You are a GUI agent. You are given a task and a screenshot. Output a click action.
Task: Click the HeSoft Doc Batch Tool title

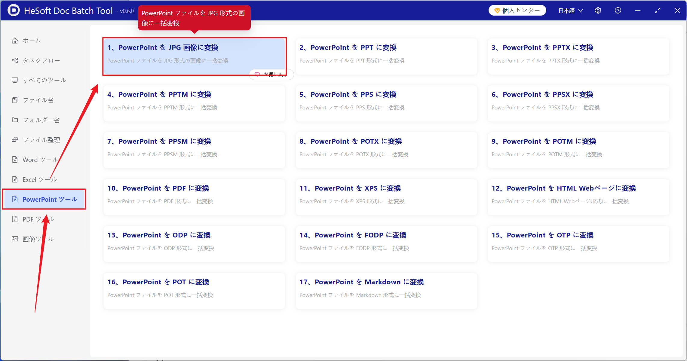pyautogui.click(x=68, y=11)
